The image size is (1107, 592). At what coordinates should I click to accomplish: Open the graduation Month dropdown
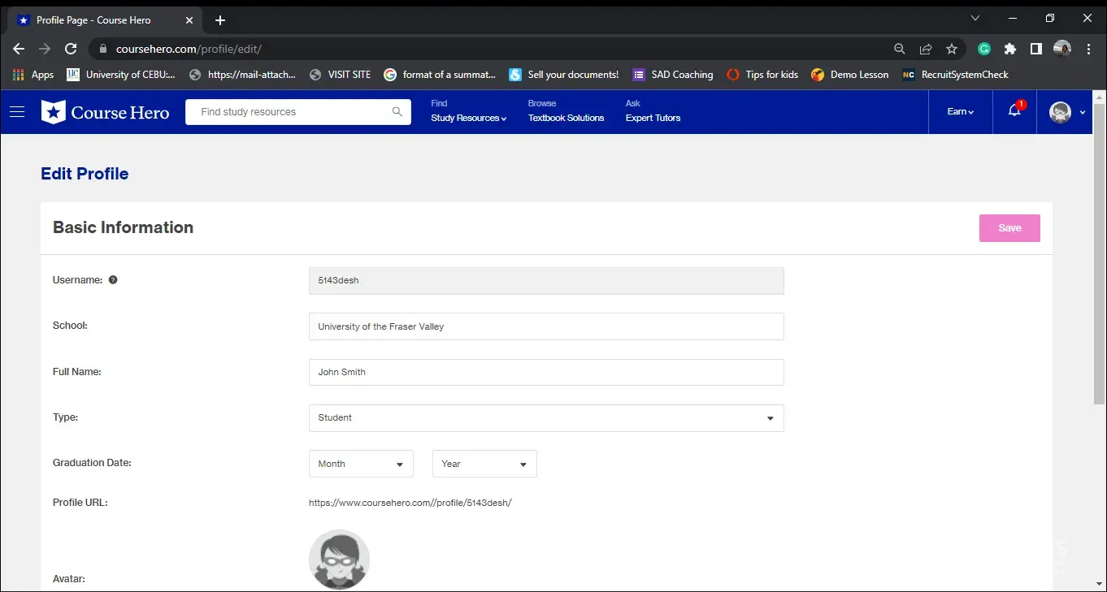click(361, 464)
